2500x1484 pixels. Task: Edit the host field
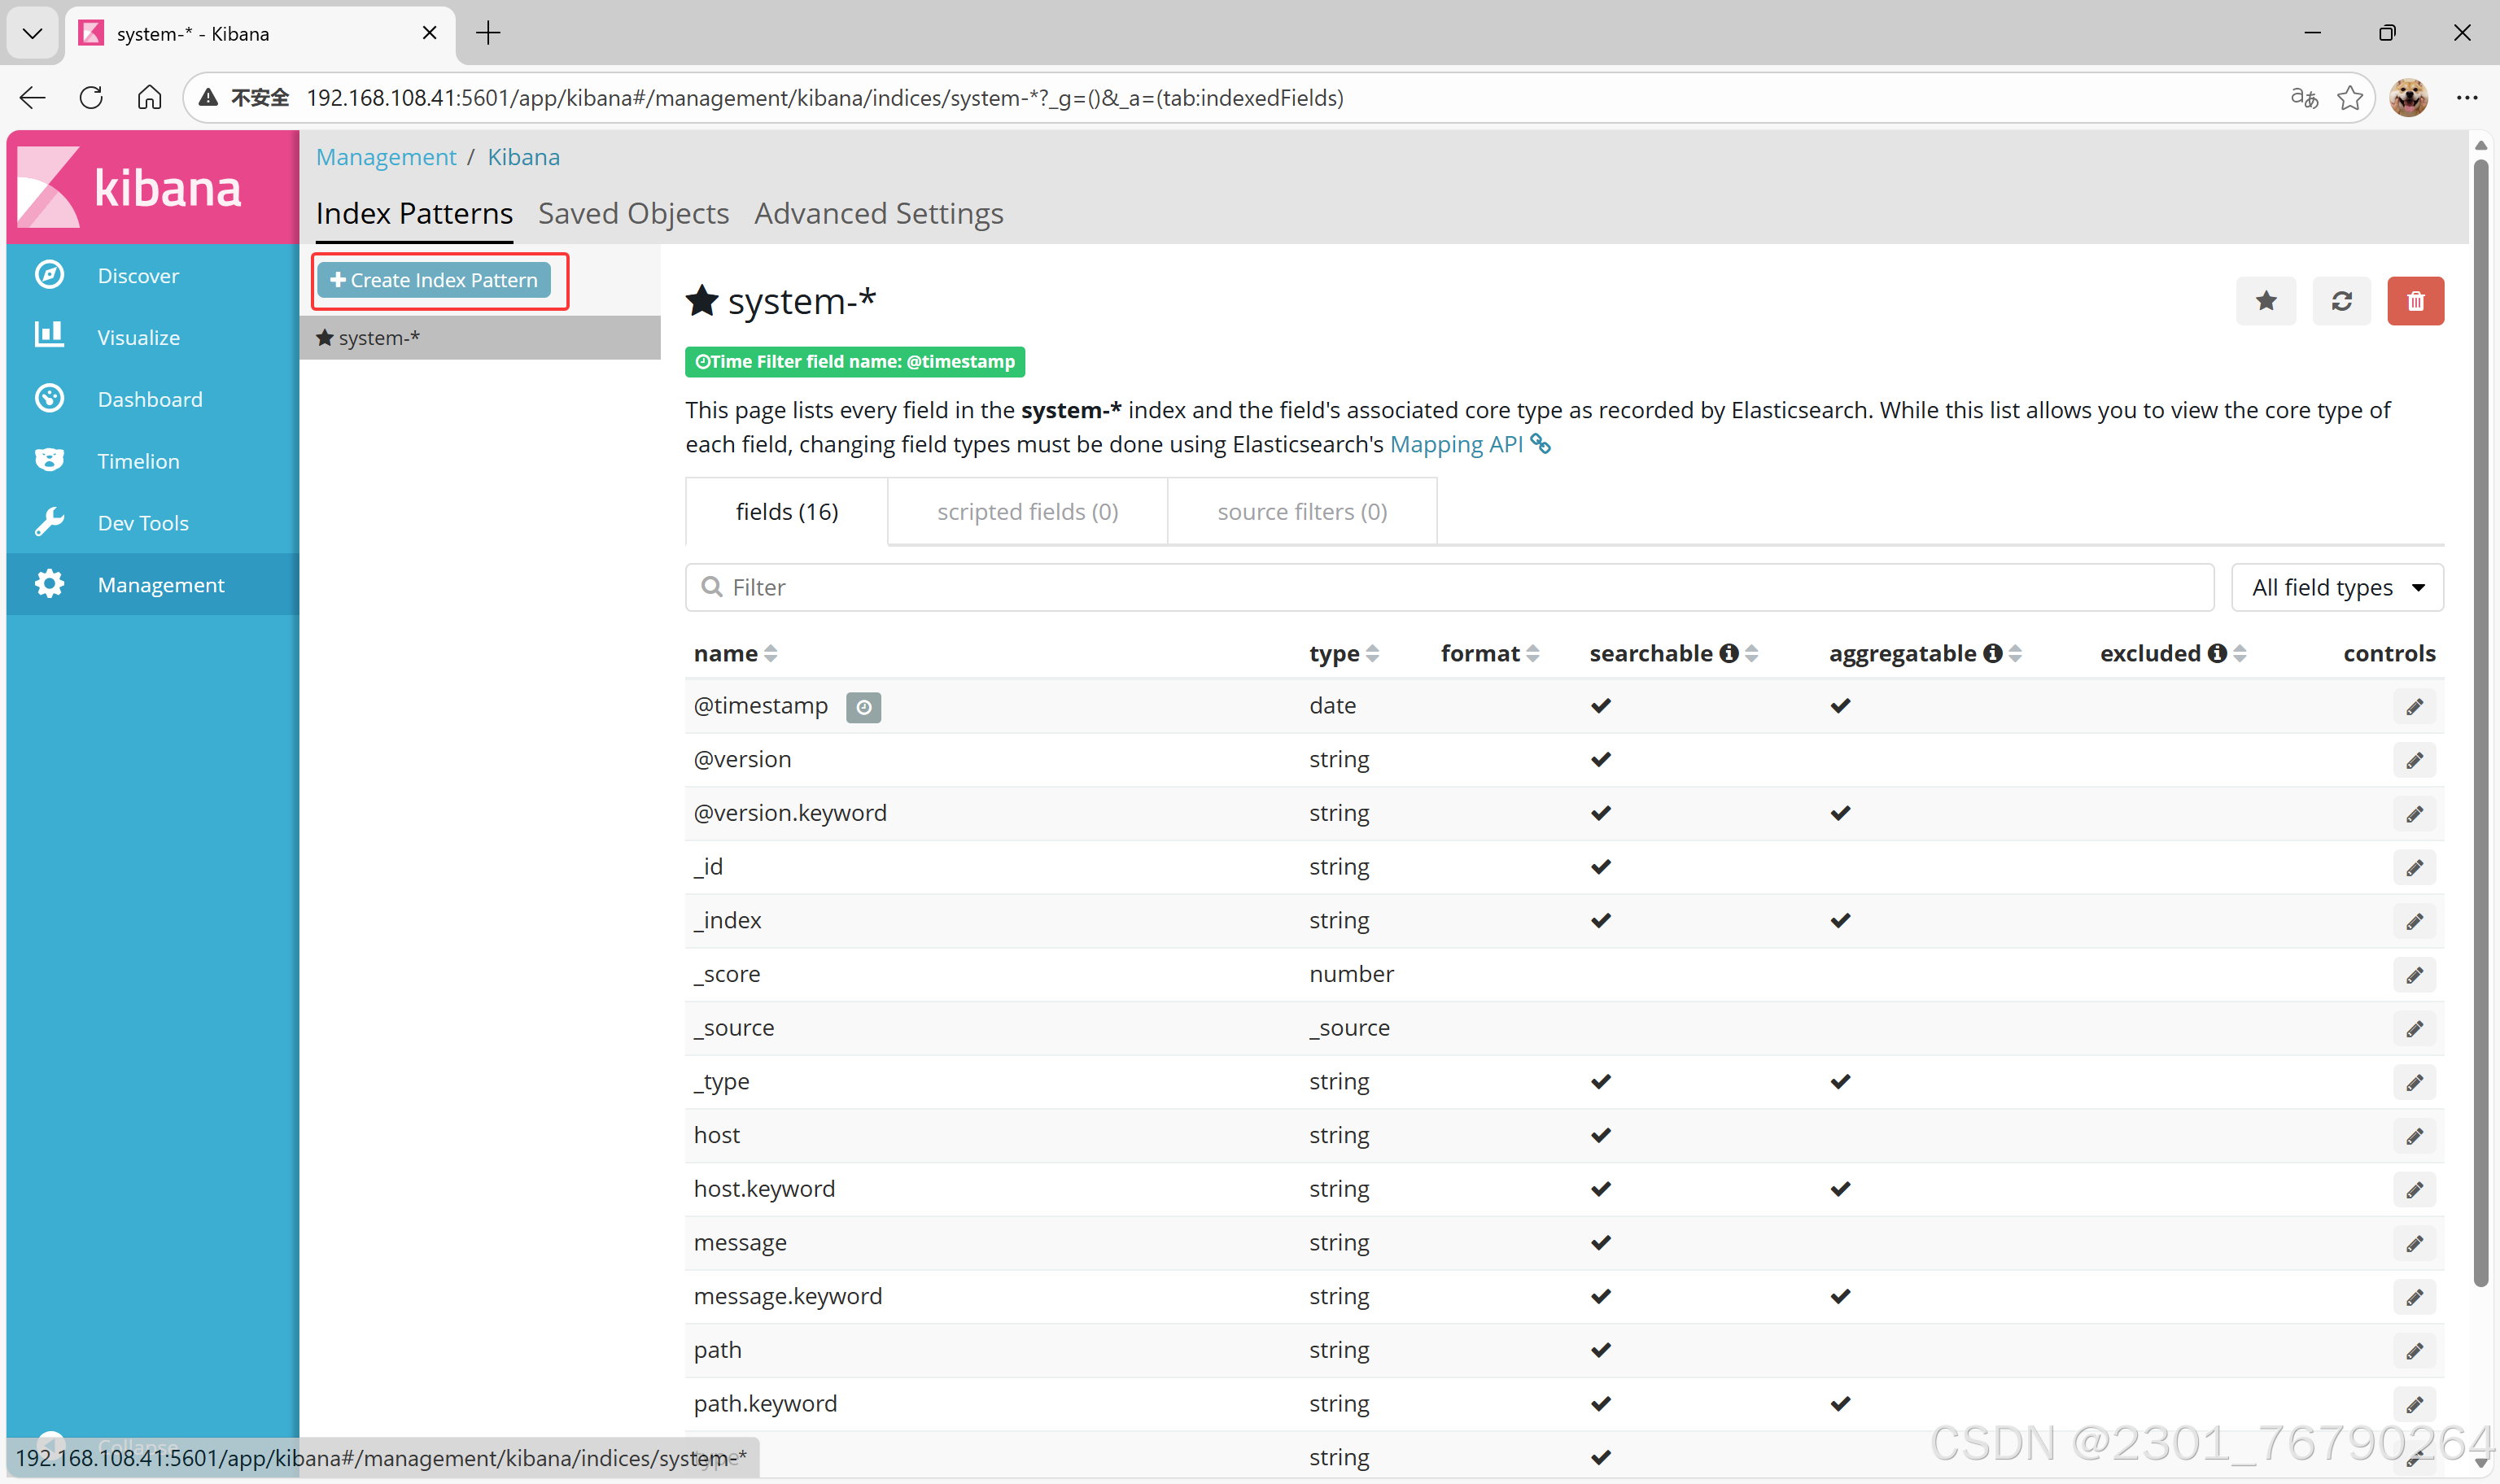tap(2415, 1136)
